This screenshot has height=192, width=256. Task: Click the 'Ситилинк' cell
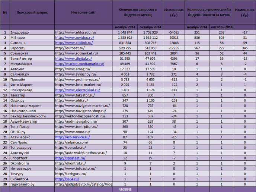coord(32,43)
